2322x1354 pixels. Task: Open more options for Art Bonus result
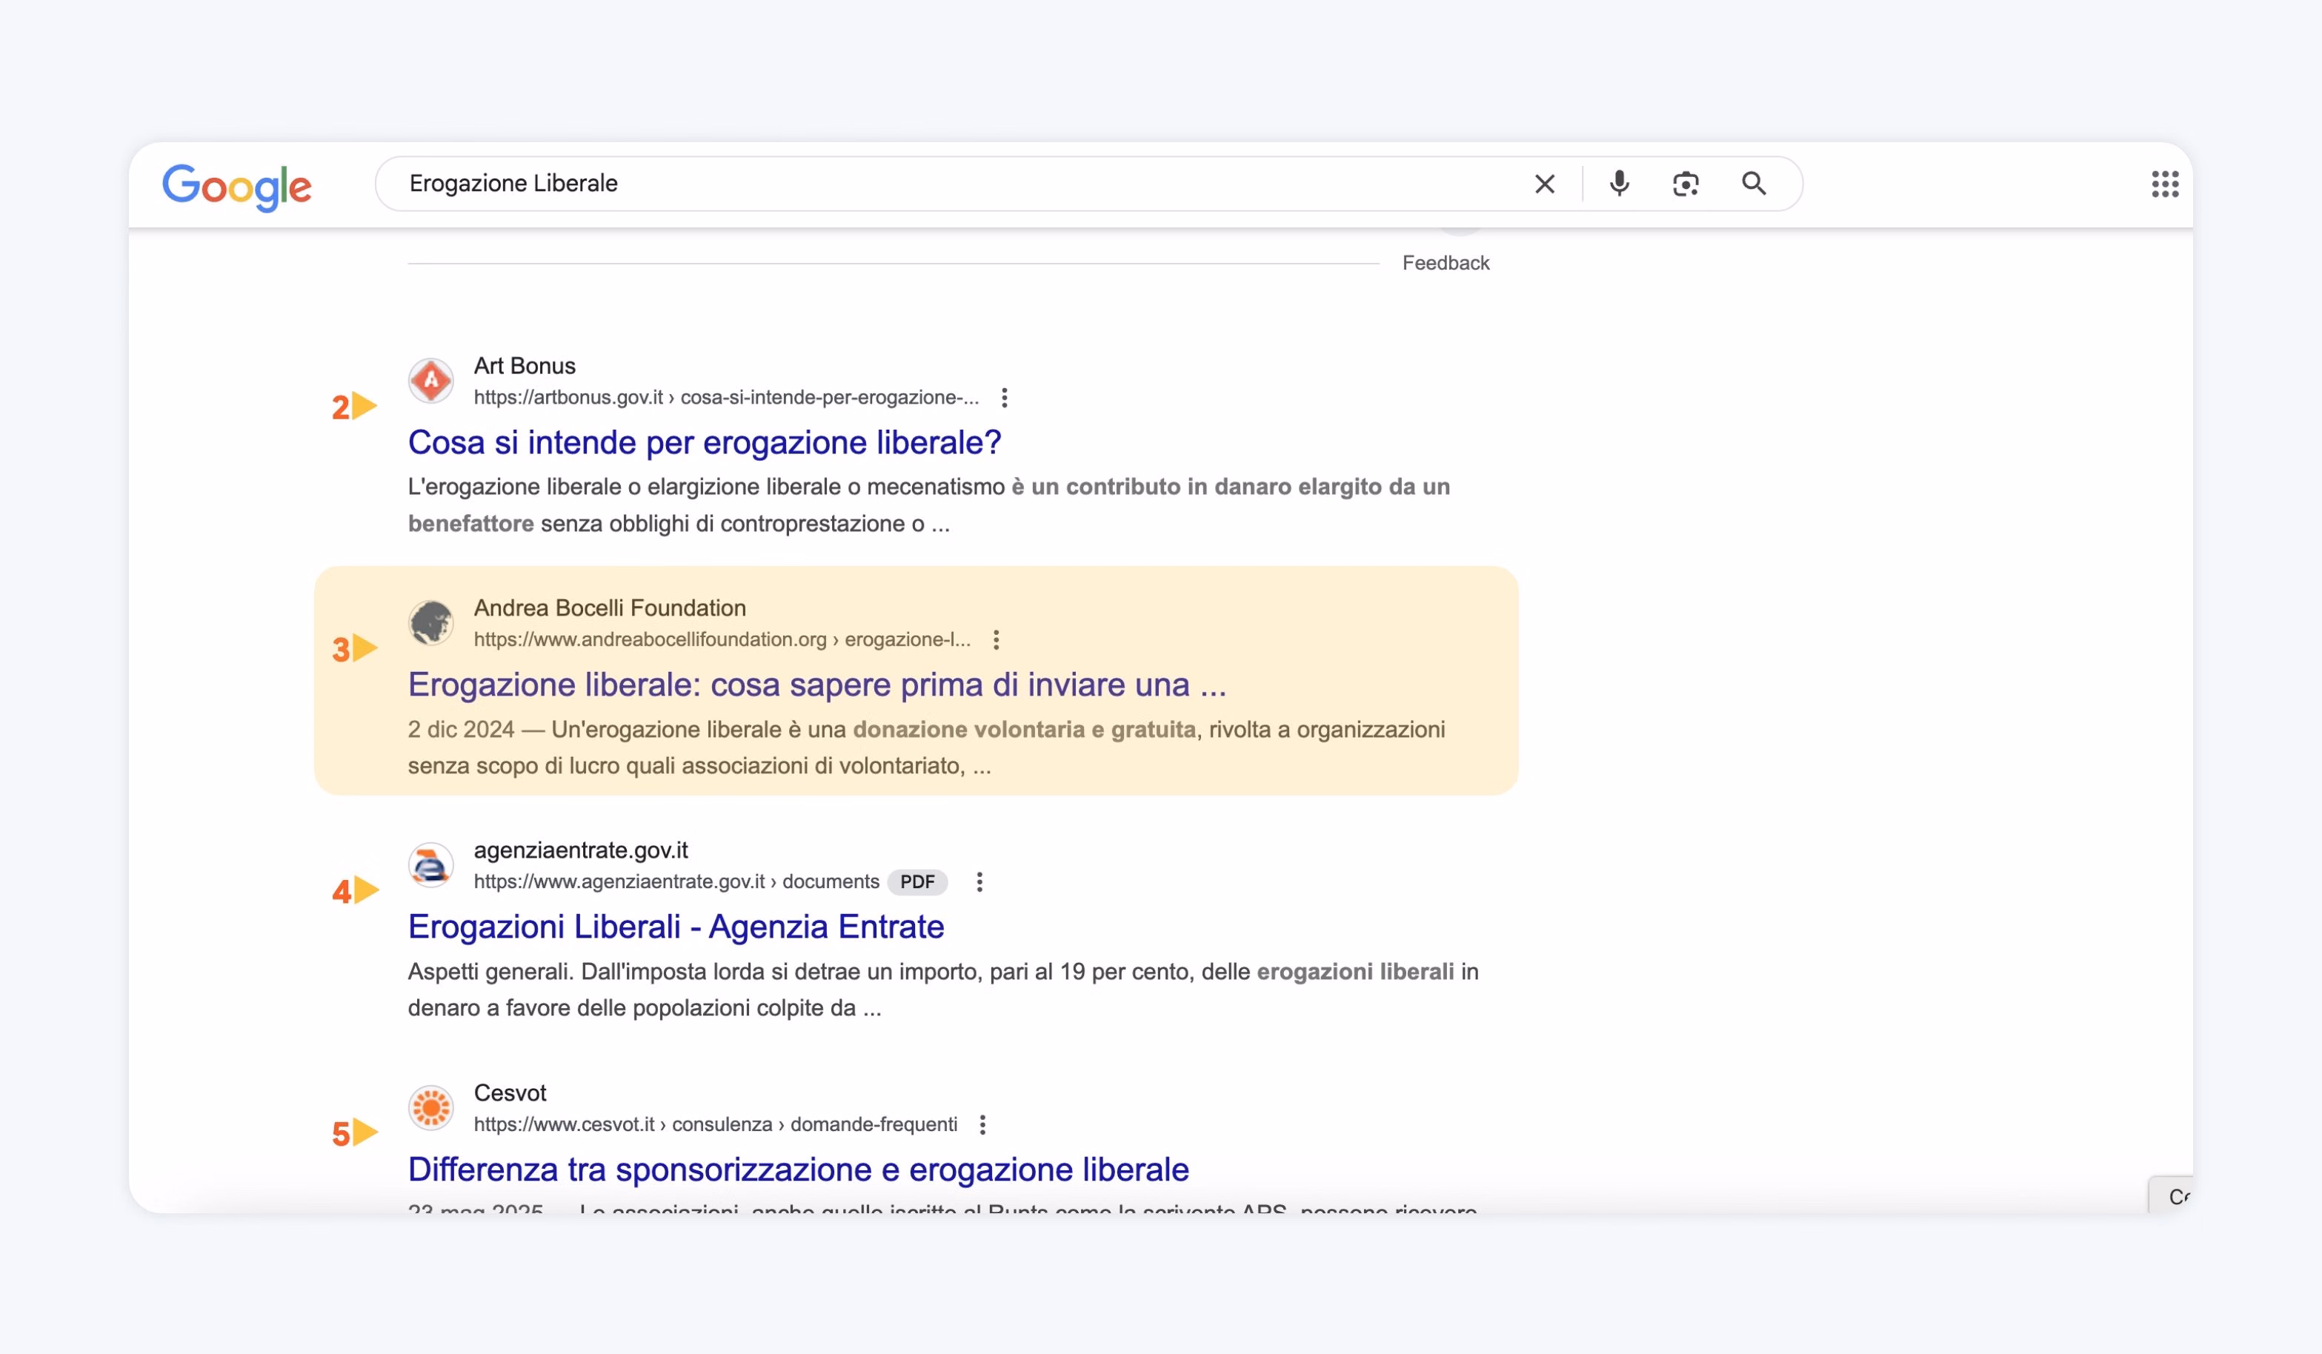tap(1005, 398)
